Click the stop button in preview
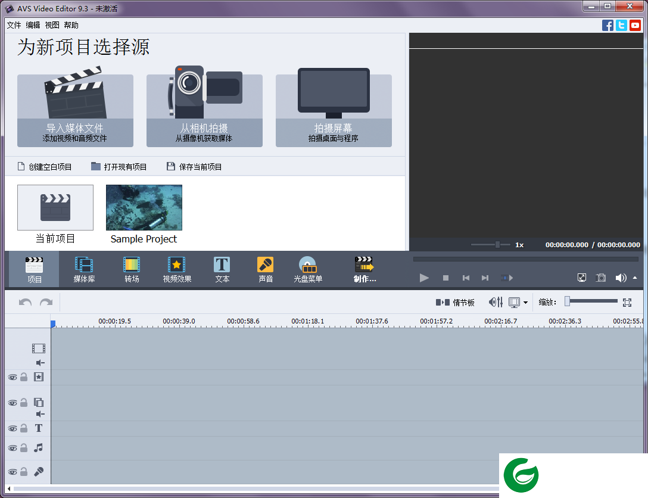This screenshot has height=498, width=648. [x=445, y=278]
